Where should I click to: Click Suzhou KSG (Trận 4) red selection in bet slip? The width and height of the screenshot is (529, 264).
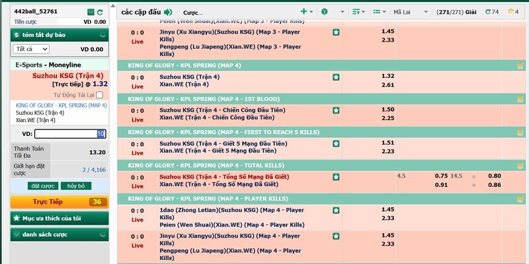pos(68,76)
